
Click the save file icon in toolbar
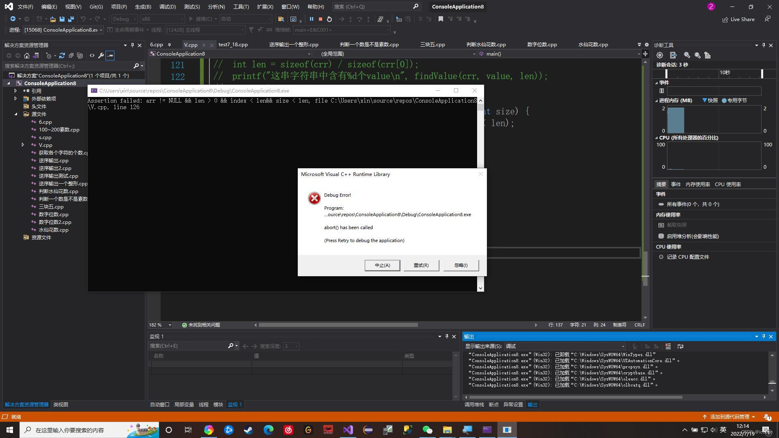(x=62, y=19)
